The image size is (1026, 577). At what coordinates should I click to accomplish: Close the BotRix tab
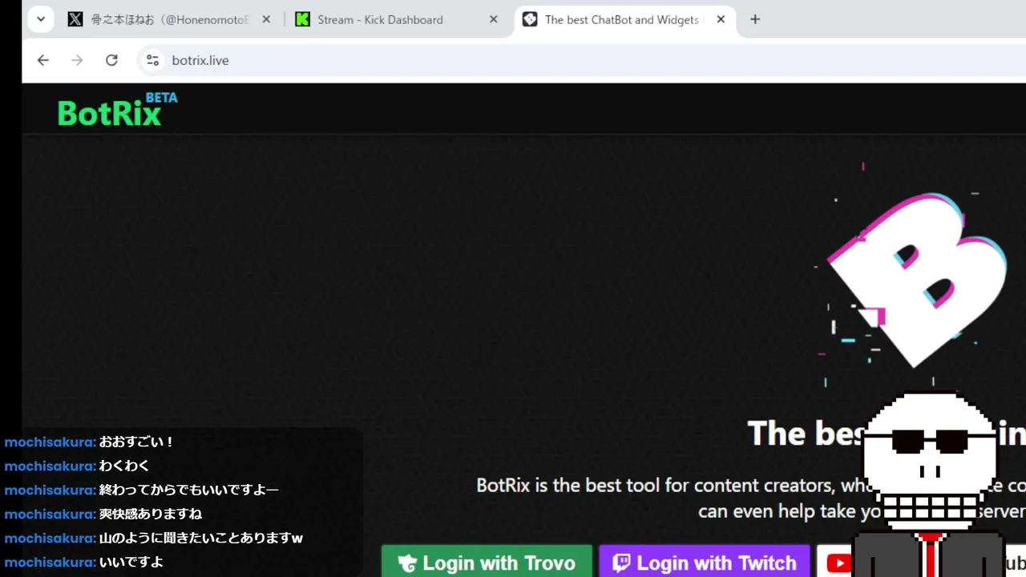[x=721, y=19]
